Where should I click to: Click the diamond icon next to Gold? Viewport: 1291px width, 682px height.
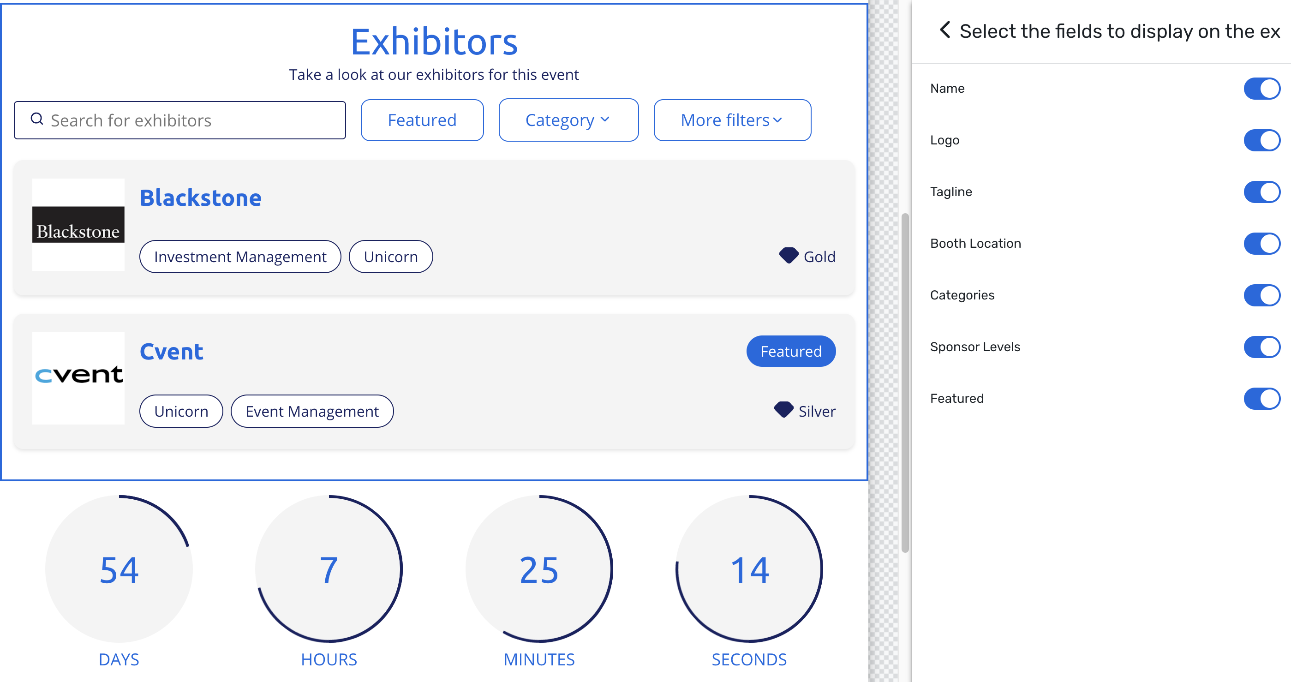pos(789,256)
